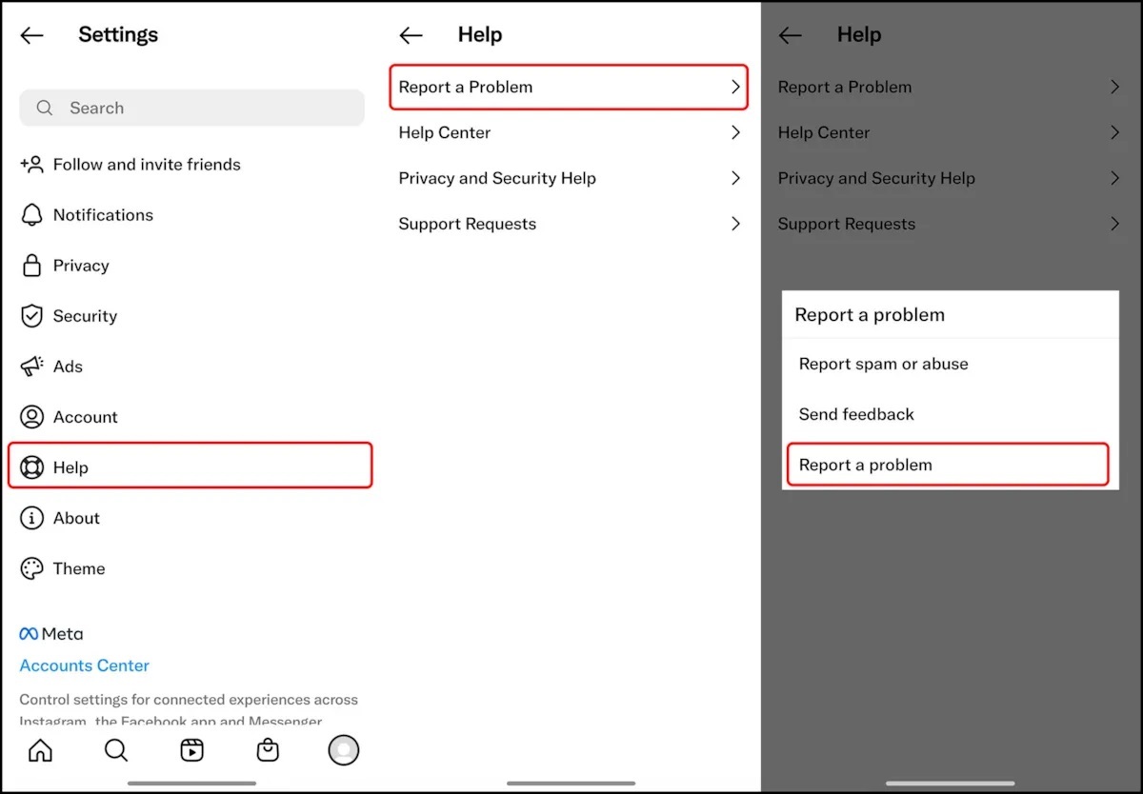The image size is (1143, 794).
Task: Tap the Notifications bell icon
Action: pos(32,215)
